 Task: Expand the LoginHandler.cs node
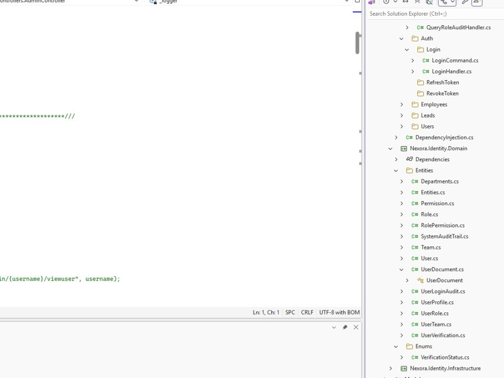(413, 72)
